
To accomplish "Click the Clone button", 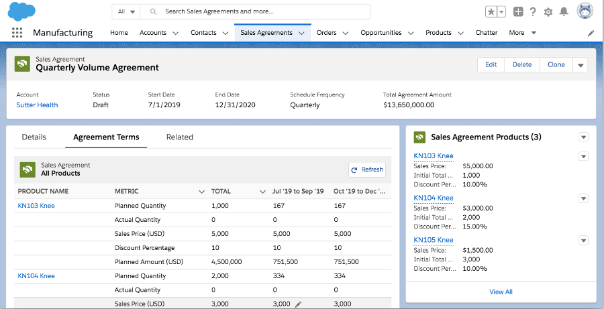I will tap(556, 64).
